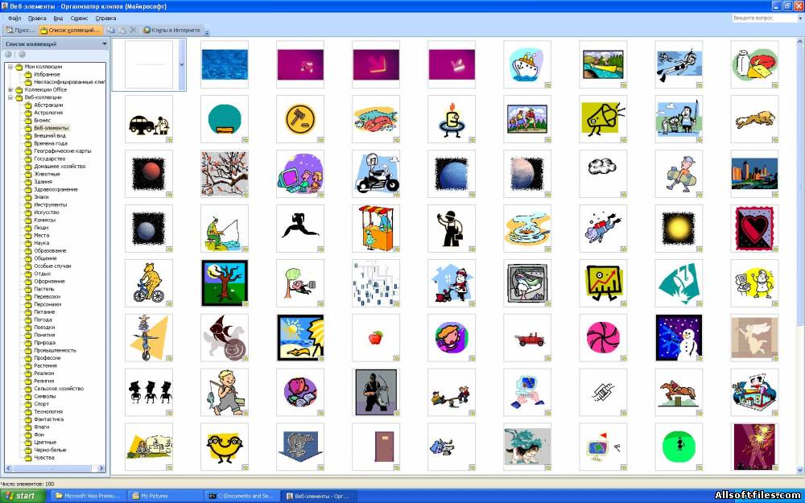Open the Список коллекций pane dropdown arrow
Image resolution: width=805 pixels, height=503 pixels.
click(105, 44)
